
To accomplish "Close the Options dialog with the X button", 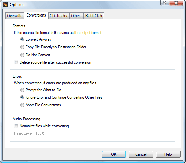I will (176, 3).
